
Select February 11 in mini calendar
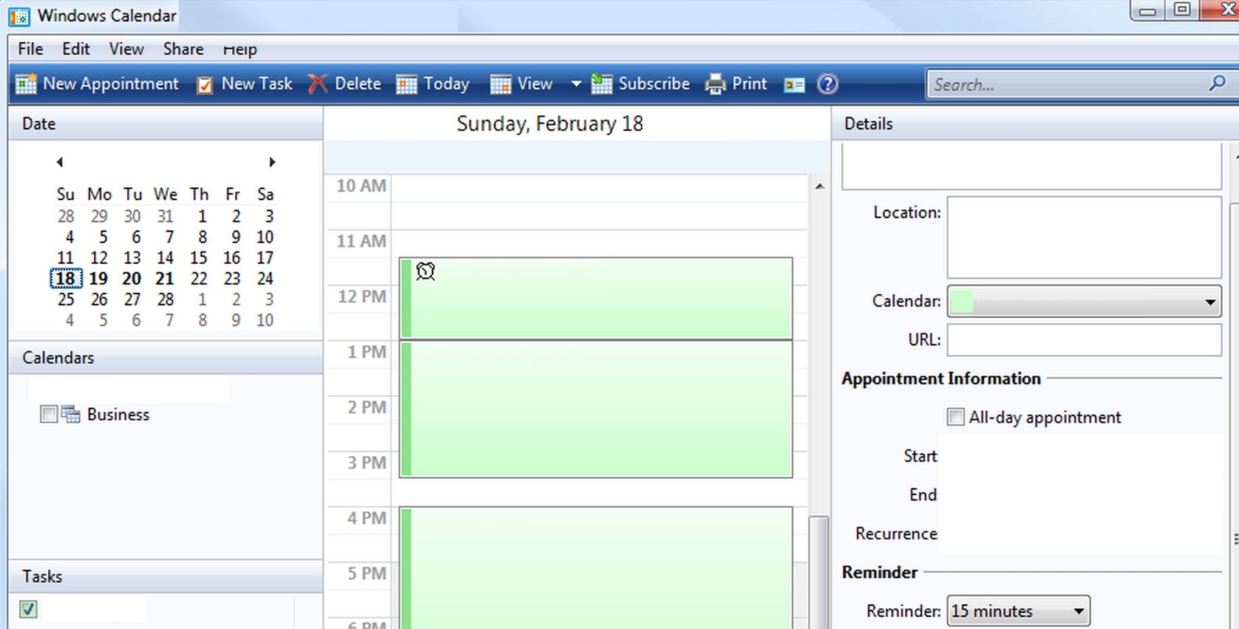(65, 258)
